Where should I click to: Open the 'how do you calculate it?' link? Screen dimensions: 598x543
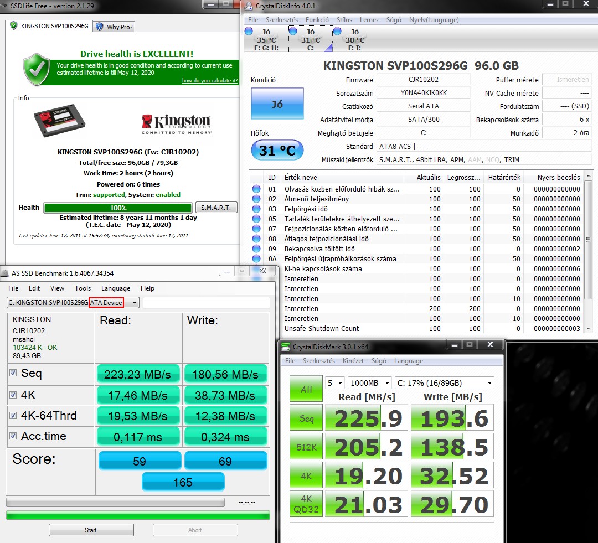pyautogui.click(x=209, y=80)
